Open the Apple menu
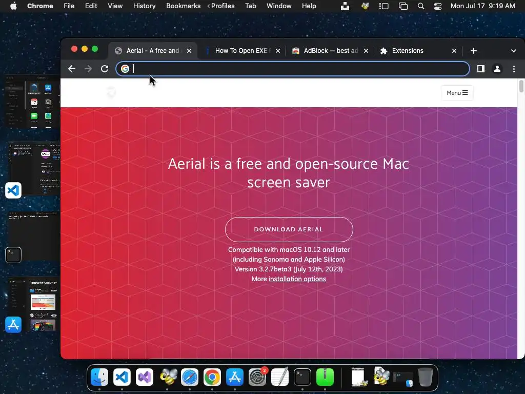Image resolution: width=525 pixels, height=394 pixels. tap(13, 6)
